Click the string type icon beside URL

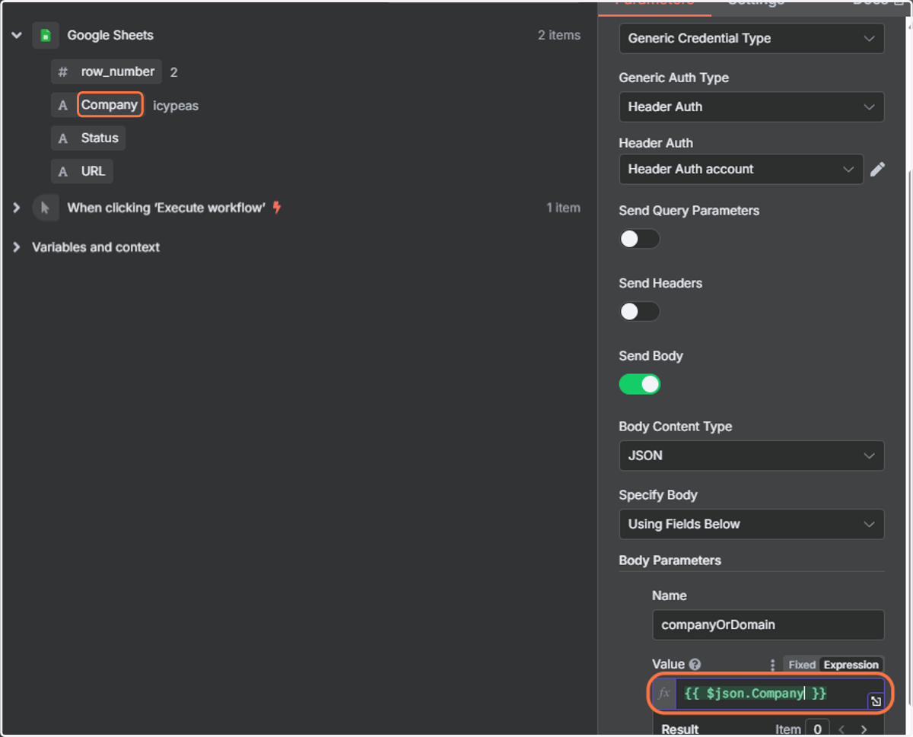63,172
